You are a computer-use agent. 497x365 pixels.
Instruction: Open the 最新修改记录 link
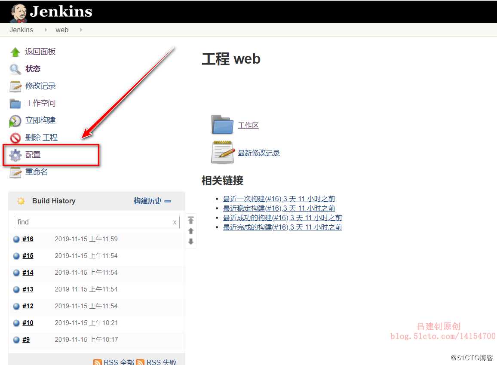coord(259,153)
